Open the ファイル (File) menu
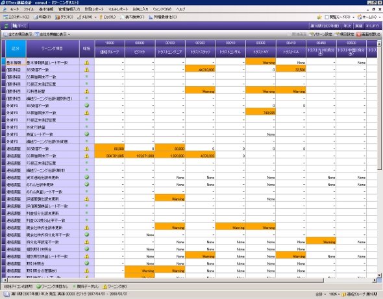The image size is (383, 299). coord(29,9)
